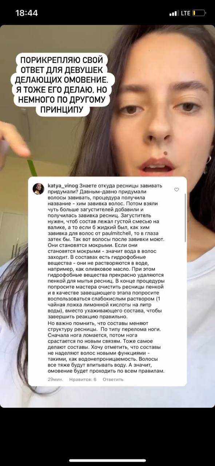
Task: Tap the battery icon in status bar
Action: point(199,13)
